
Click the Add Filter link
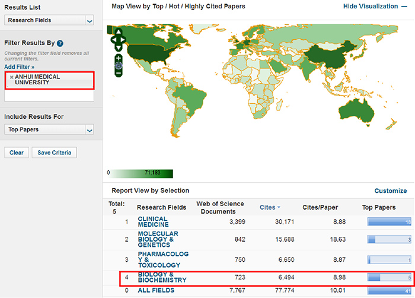[x=19, y=67]
